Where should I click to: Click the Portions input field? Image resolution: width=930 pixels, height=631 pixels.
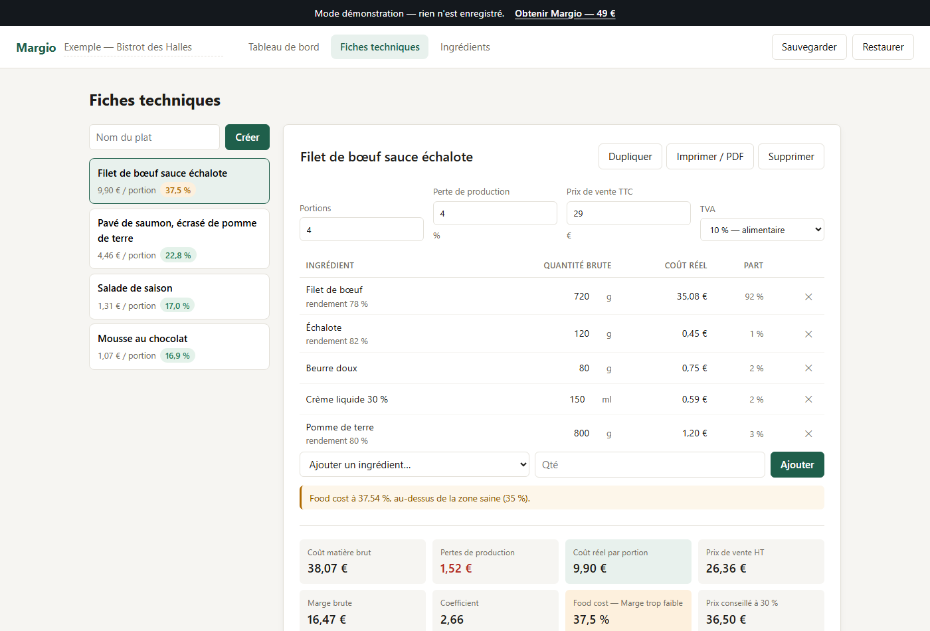point(361,229)
